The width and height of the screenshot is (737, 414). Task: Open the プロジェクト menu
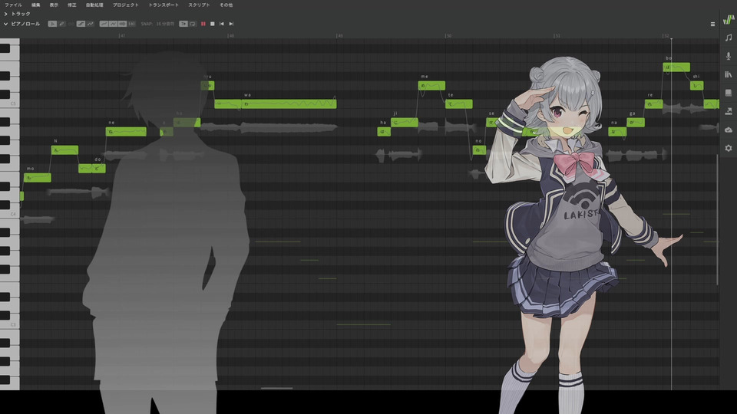click(x=125, y=5)
